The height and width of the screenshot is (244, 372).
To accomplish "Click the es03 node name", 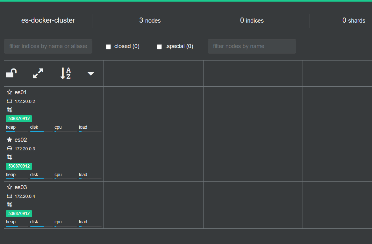I will tap(21, 187).
